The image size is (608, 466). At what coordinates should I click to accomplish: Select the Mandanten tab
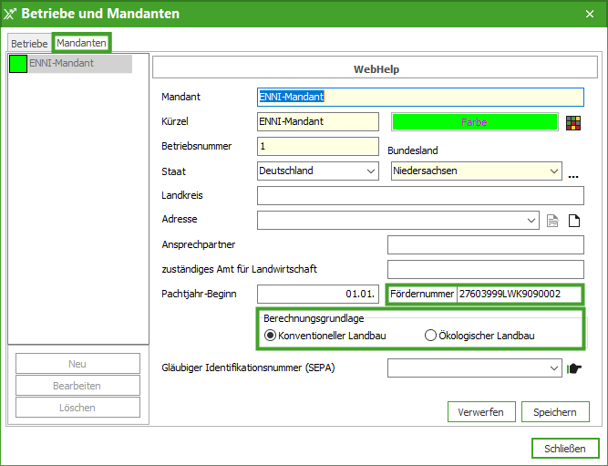(81, 43)
